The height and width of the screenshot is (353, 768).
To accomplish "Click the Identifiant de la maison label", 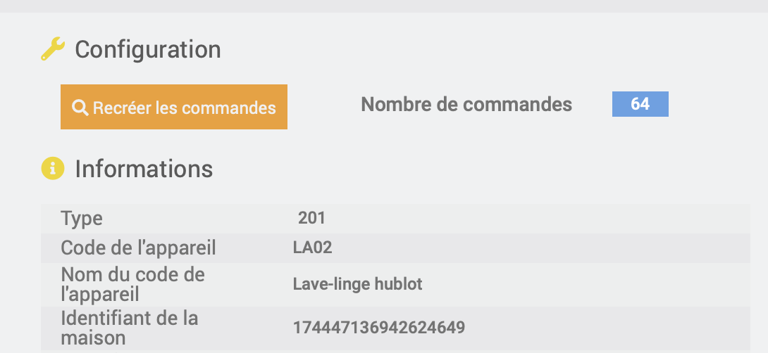I will coord(130,328).
